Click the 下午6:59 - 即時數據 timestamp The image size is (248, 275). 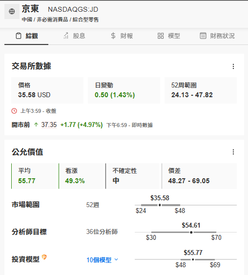click(x=130, y=125)
